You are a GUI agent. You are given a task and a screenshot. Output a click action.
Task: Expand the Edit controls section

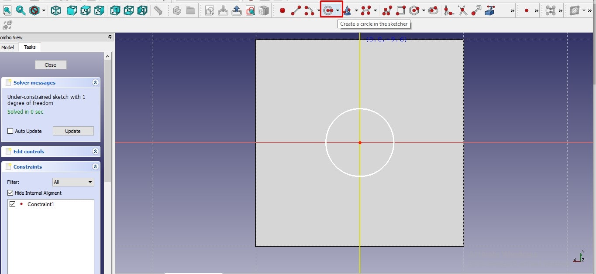pos(95,152)
